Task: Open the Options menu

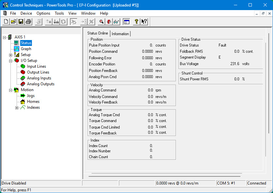Action: coord(43,13)
